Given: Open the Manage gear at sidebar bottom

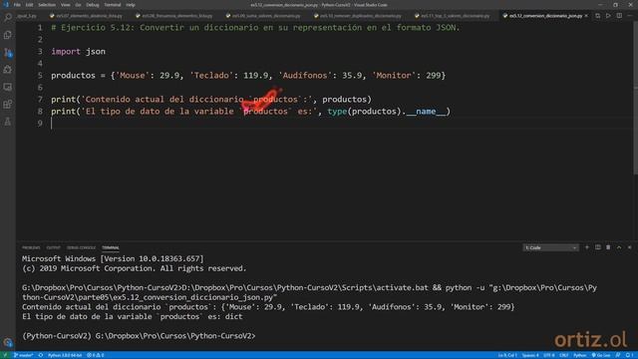Looking at the screenshot, I should [8, 342].
